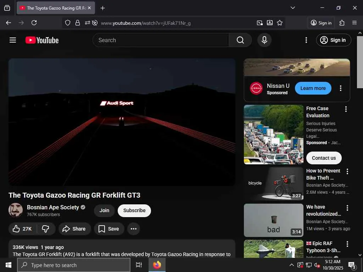This screenshot has width=363, height=272.
Task: Open muted volume tray icon
Action: pyautogui.click(x=317, y=265)
